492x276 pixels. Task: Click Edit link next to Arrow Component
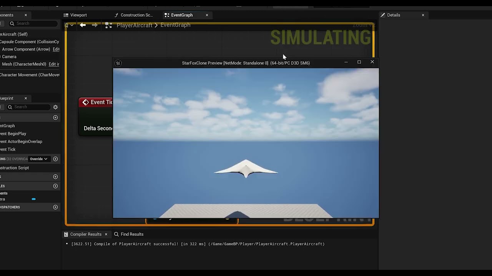[56, 49]
